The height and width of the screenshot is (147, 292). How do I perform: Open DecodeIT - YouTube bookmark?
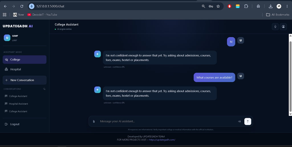[42, 15]
